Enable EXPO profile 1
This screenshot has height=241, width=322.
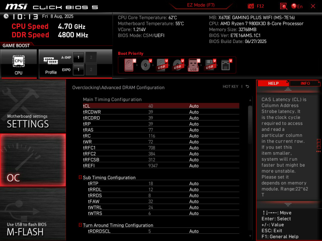[78, 69]
